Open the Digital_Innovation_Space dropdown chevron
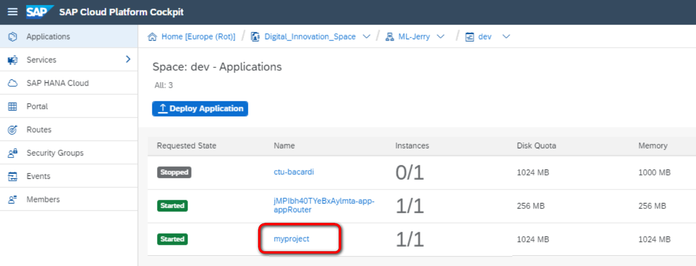This screenshot has height=266, width=696. 367,37
